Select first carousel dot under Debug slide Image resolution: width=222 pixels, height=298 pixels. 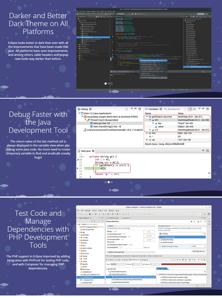106,182
